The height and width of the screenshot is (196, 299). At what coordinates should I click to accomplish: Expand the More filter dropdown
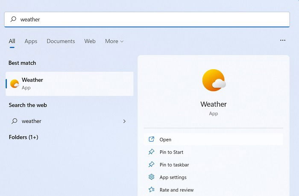[x=114, y=41]
